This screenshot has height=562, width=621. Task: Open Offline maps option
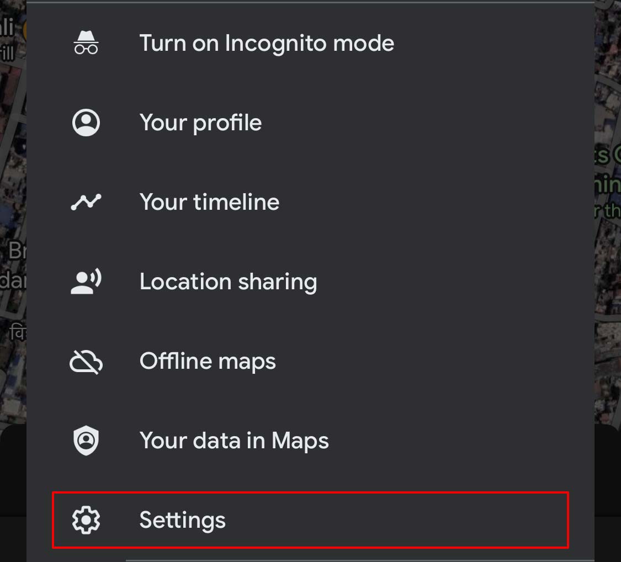tap(310, 361)
